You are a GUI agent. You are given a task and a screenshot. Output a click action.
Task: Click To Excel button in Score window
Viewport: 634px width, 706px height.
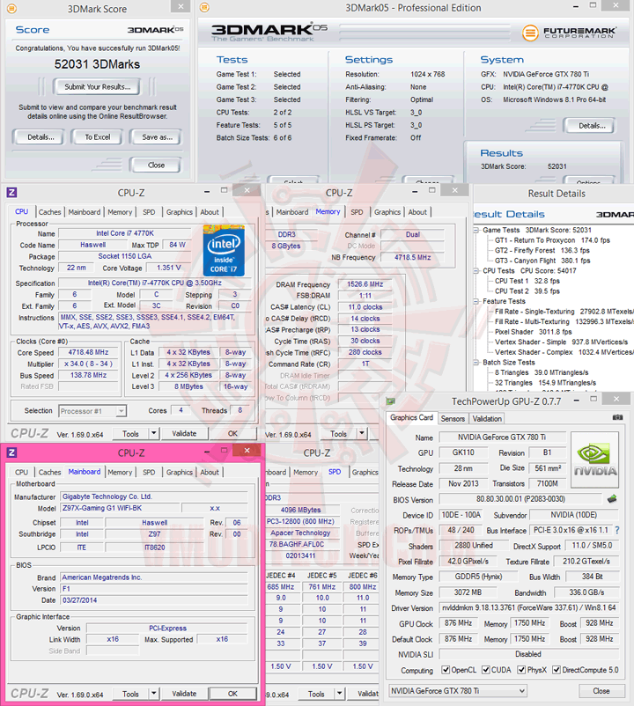tap(97, 137)
